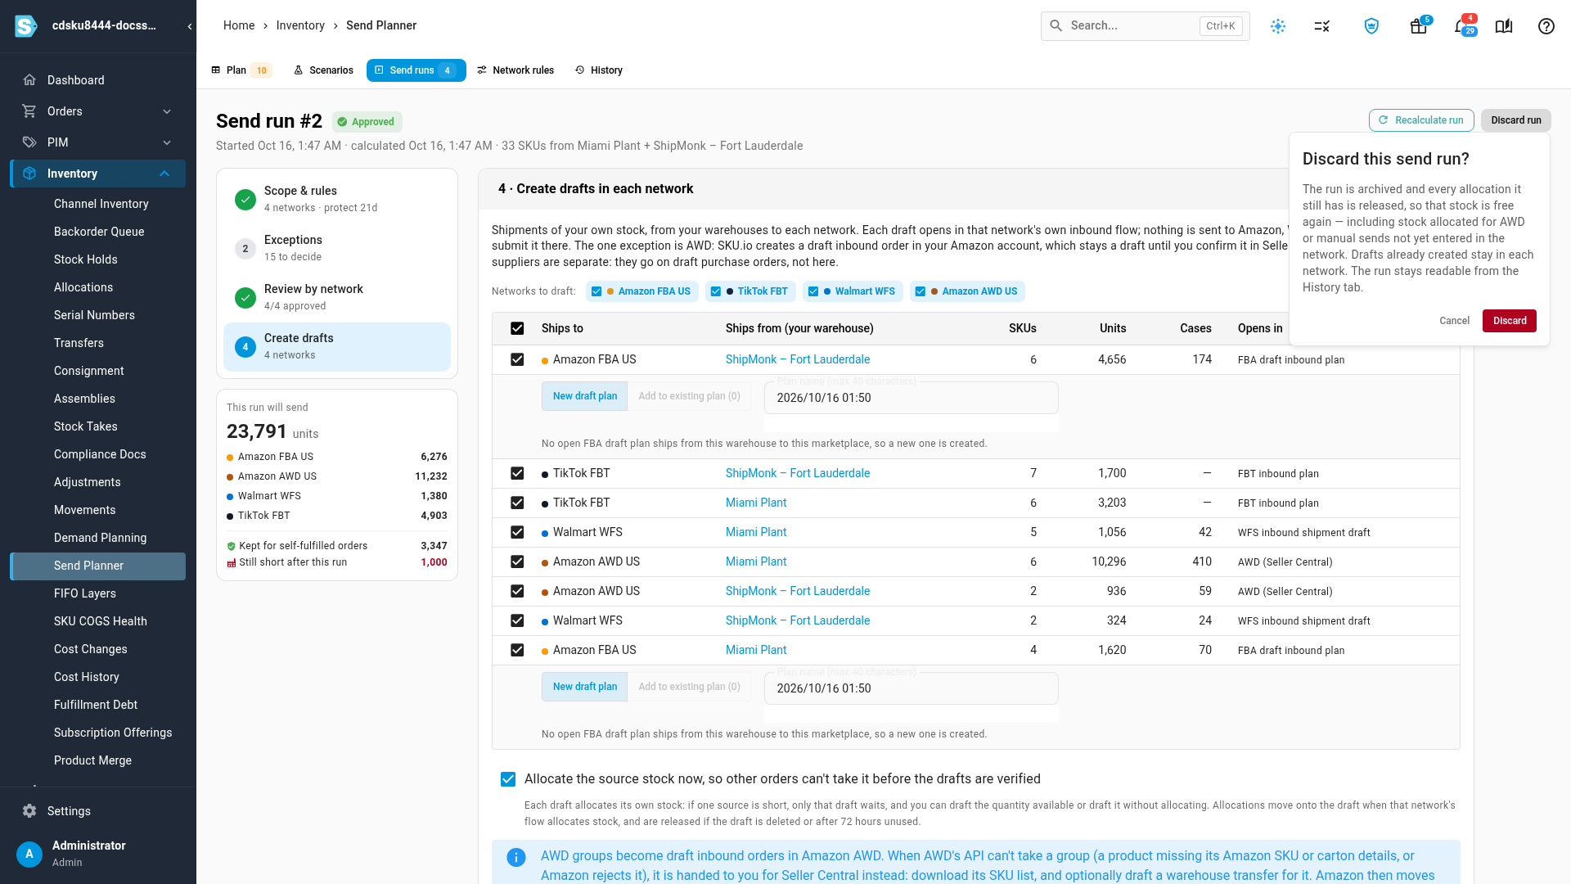Toggle the select-all checkbox in table header

517,328
